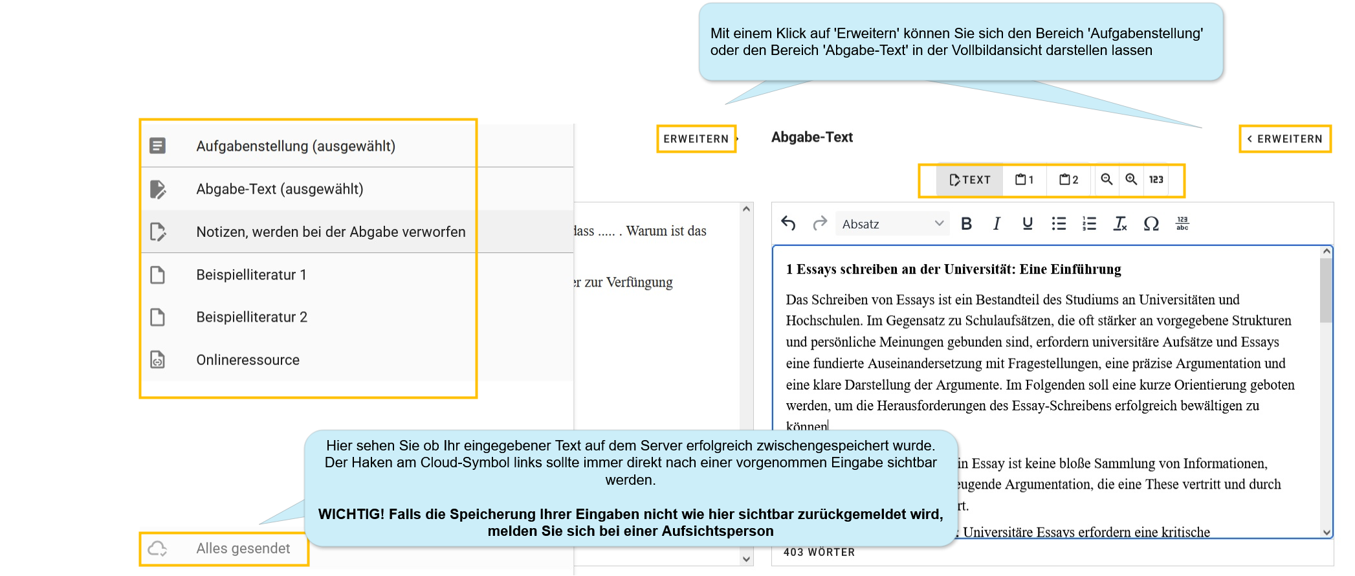Redo the last undone edit

click(x=820, y=223)
